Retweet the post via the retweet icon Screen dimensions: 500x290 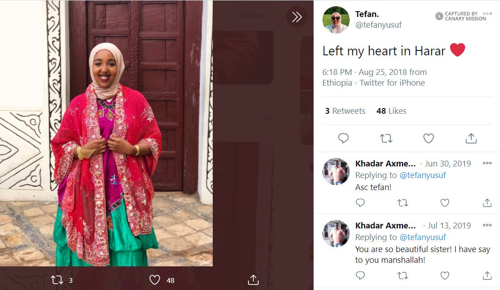(x=385, y=138)
